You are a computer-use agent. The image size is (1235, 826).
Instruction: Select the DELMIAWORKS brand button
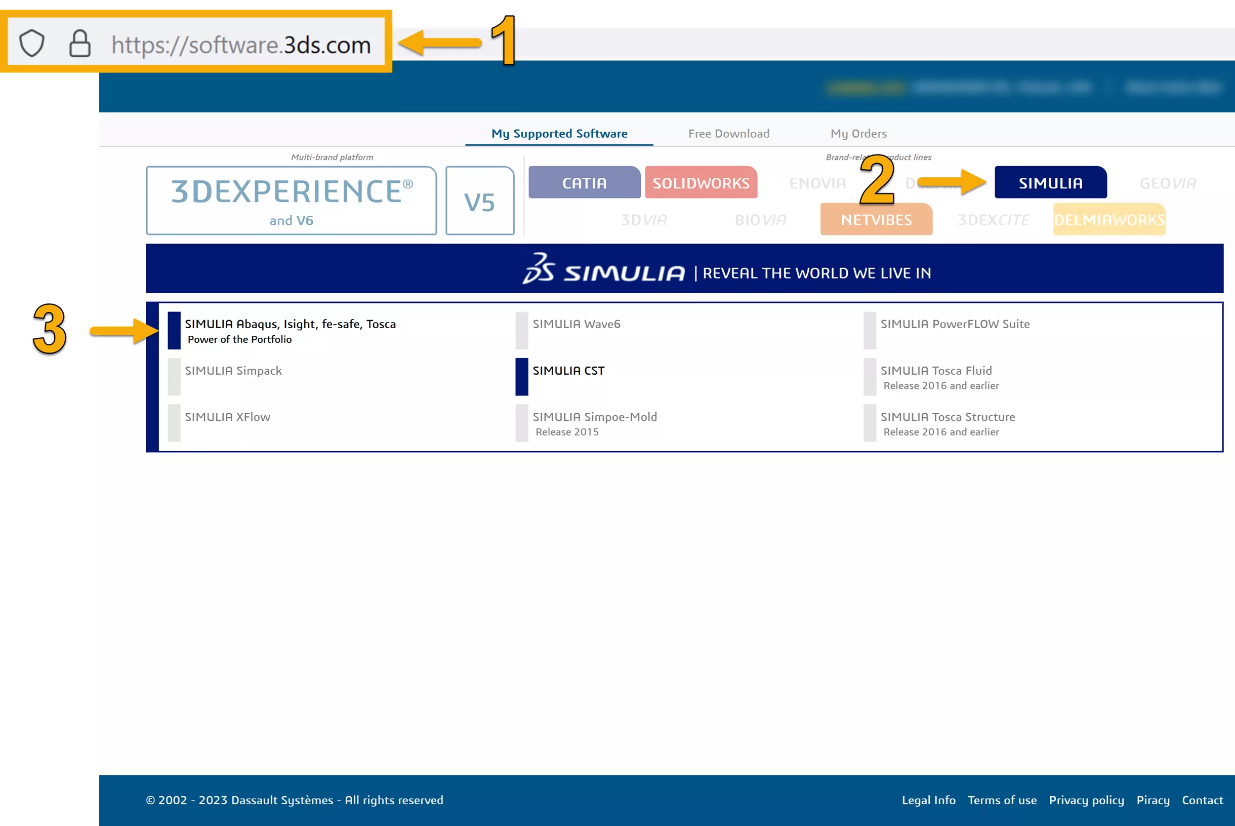coord(1109,220)
